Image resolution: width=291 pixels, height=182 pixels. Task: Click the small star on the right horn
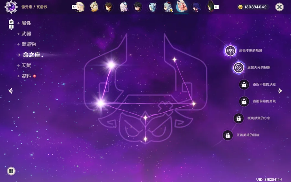tap(175, 59)
